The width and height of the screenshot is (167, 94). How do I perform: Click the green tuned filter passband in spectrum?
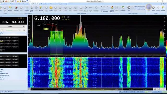(56, 43)
